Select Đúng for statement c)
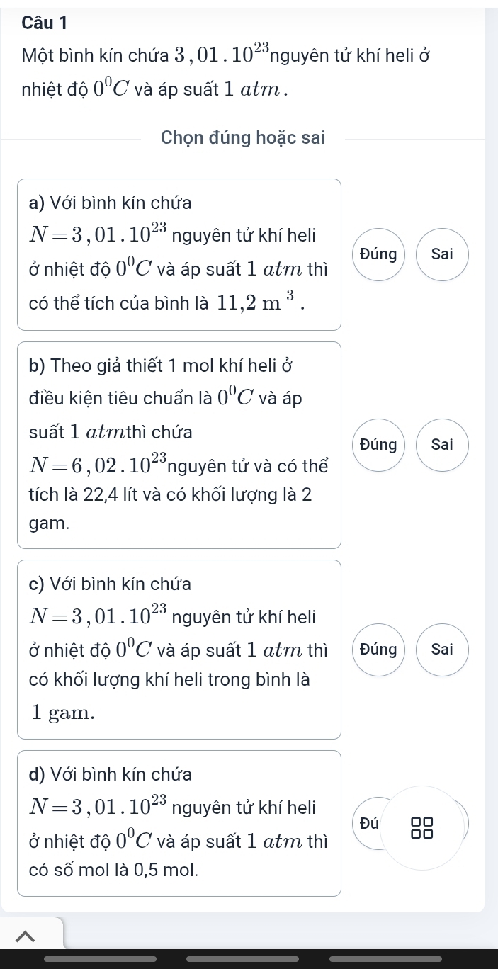The height and width of the screenshot is (969, 498). pos(378,650)
